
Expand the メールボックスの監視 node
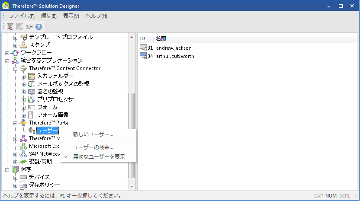[x=23, y=84]
